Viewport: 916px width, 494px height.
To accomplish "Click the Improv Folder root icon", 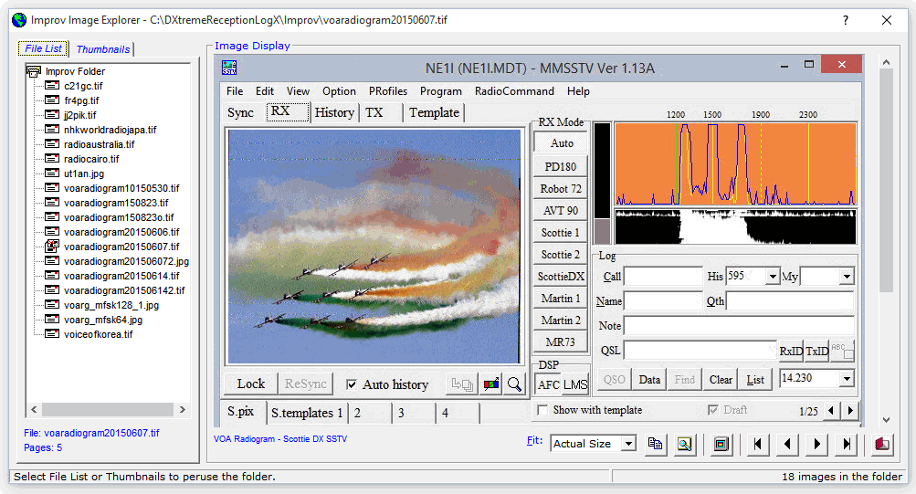I will pos(34,71).
